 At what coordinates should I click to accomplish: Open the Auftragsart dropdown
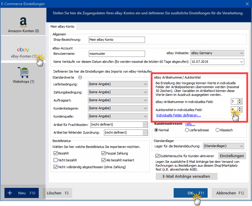(118, 100)
